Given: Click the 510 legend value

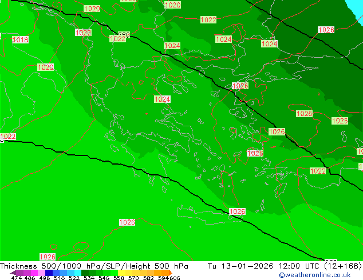Looking at the screenshot, I should coord(60,278).
